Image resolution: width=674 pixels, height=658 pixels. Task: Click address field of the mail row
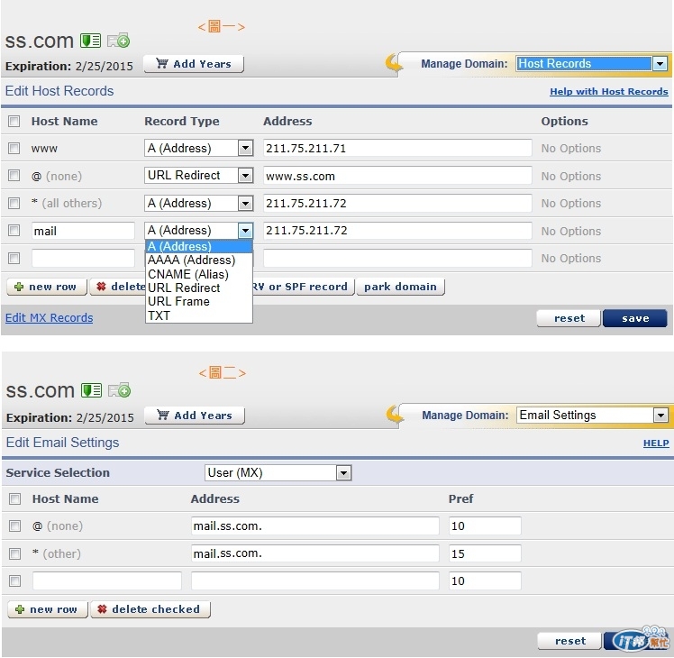pos(397,231)
